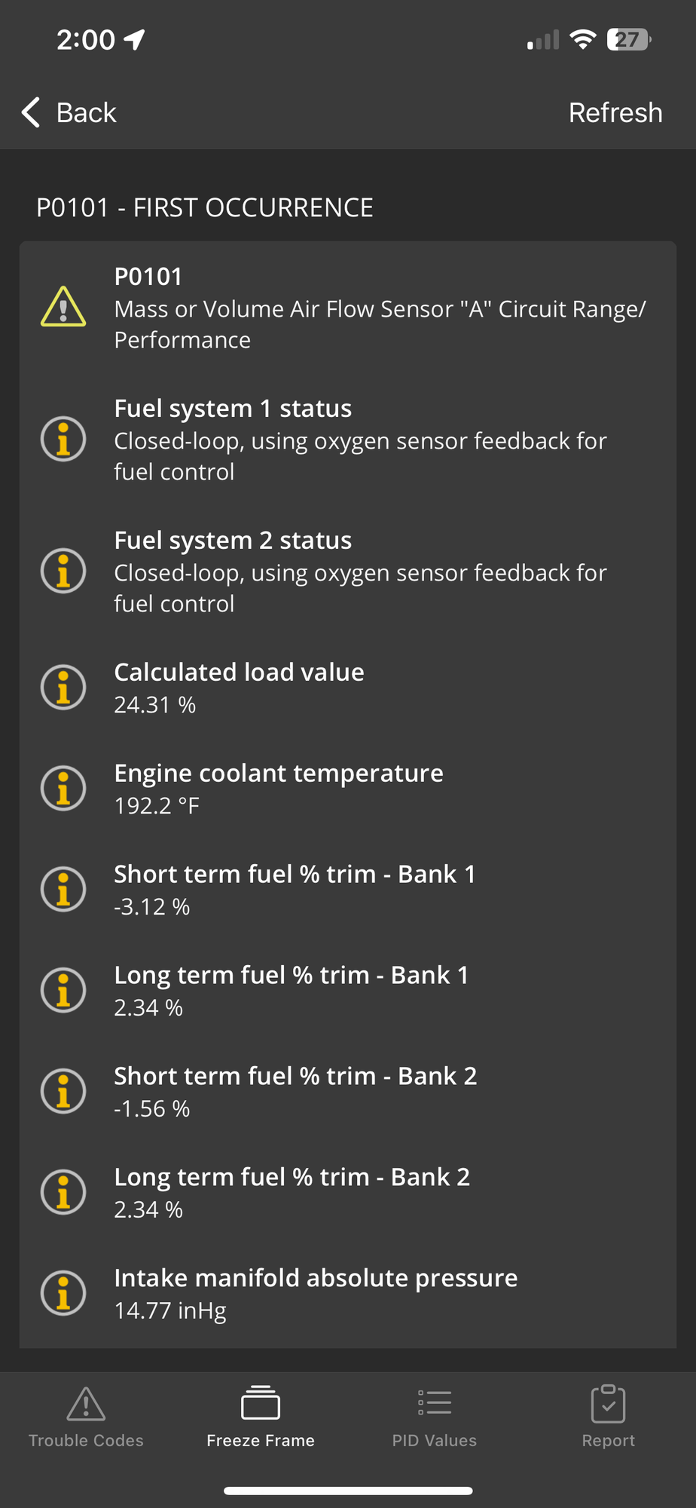Screen dimensions: 696x1508
Task: Tap the Engine coolant temperature reading
Action: [x=157, y=806]
